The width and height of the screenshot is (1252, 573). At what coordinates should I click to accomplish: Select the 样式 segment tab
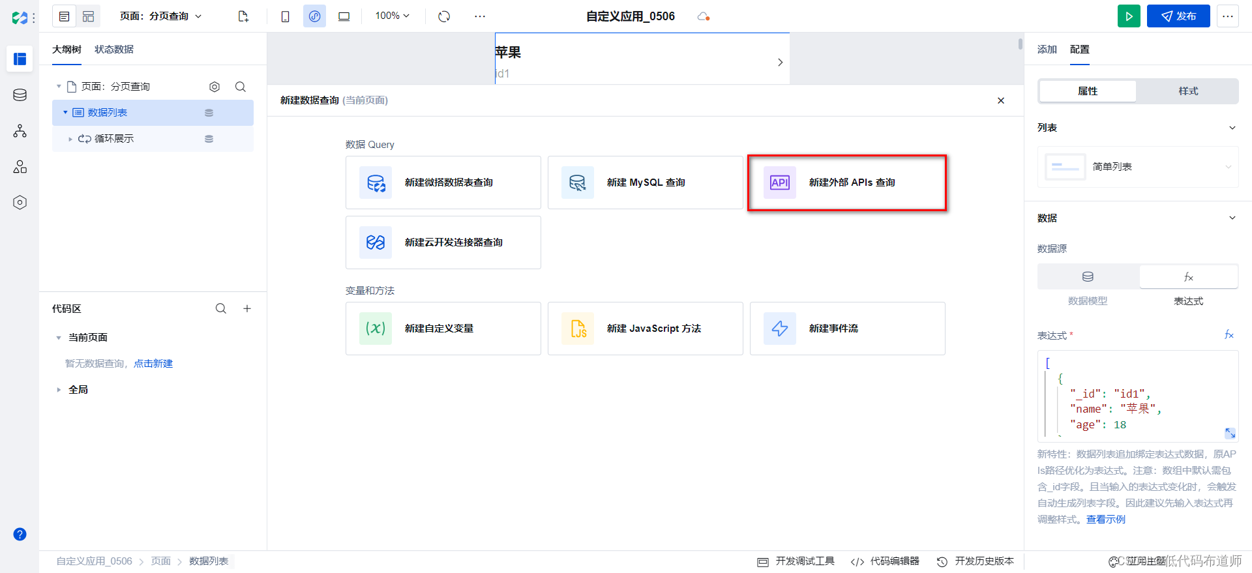coord(1188,91)
